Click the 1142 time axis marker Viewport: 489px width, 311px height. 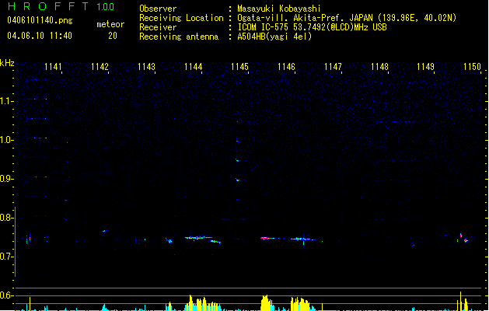(x=100, y=67)
